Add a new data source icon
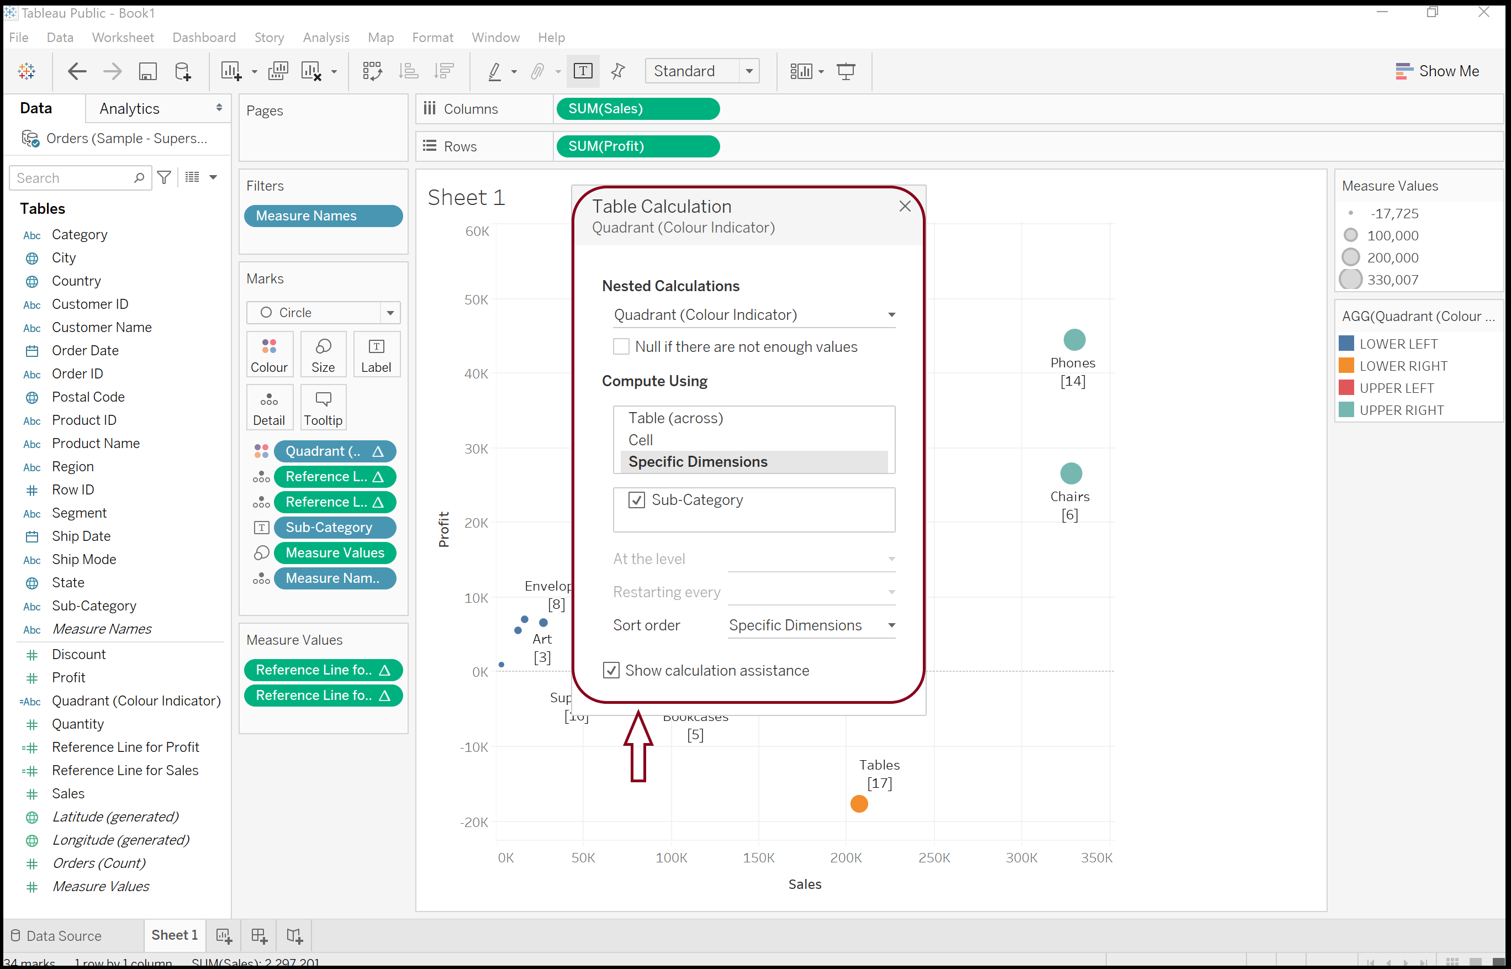The width and height of the screenshot is (1511, 969). pyautogui.click(x=182, y=71)
